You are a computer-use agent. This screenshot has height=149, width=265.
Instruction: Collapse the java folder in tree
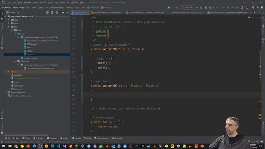tap(15, 34)
